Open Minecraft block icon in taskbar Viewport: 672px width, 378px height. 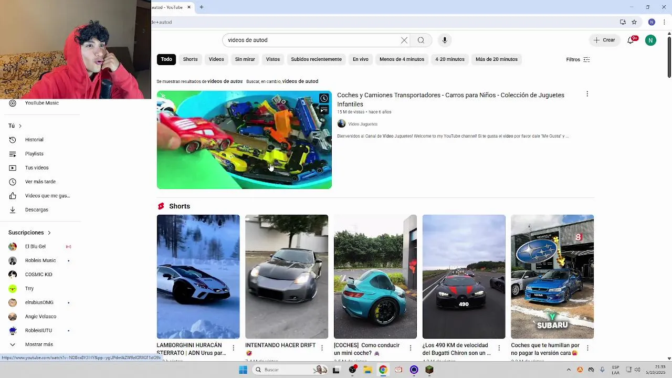coord(429,370)
